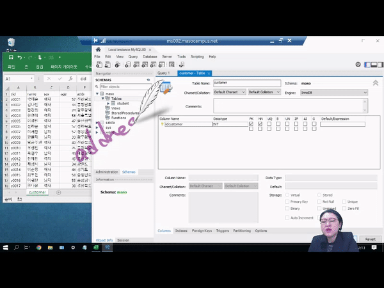Collapse table header with double-arrow icon
The height and width of the screenshot is (288, 384).
(376, 83)
